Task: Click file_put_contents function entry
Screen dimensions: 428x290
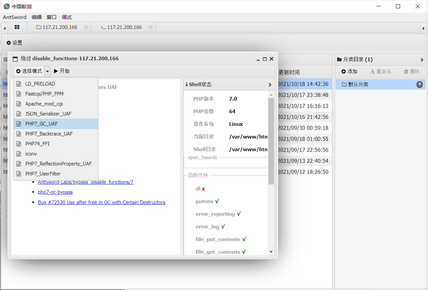Action: tap(221, 239)
